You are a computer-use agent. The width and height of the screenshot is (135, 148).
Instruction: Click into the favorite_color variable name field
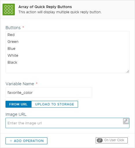pyautogui.click(x=49, y=92)
